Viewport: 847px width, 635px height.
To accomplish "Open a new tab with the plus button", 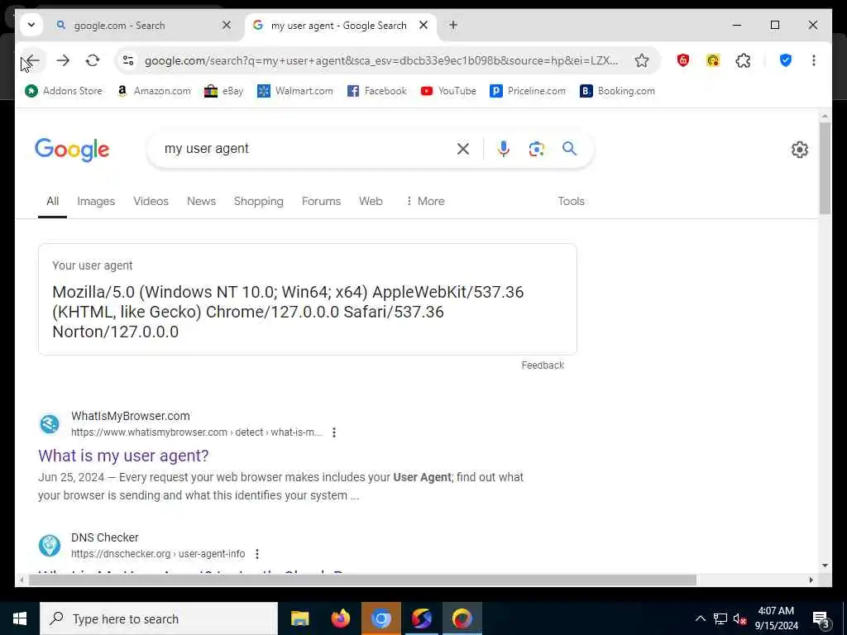I will click(x=453, y=25).
